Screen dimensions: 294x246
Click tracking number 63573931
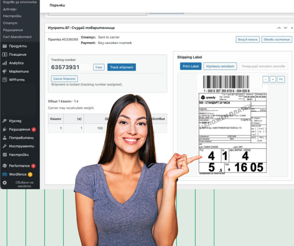click(x=65, y=67)
